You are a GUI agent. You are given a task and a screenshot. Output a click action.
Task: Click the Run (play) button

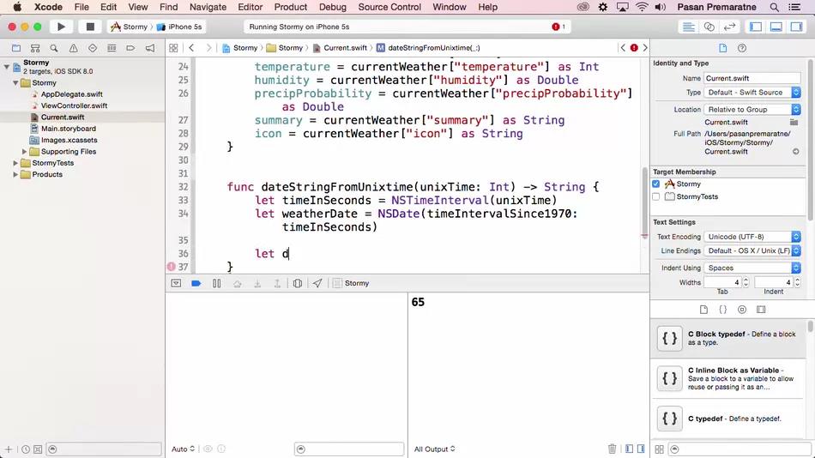61,27
